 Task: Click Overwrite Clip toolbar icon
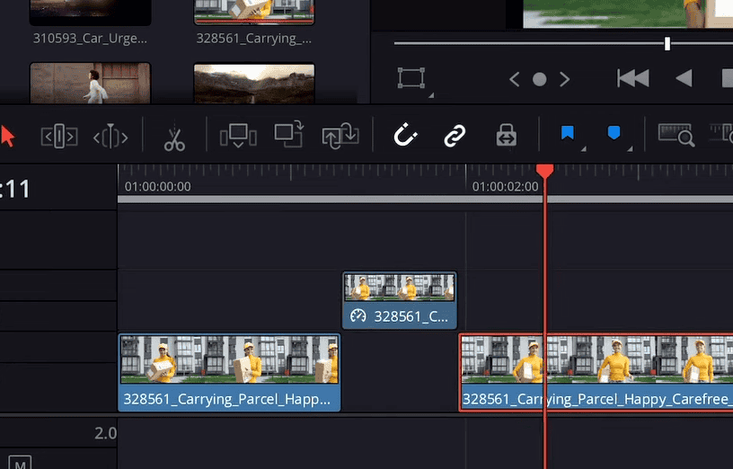[289, 135]
